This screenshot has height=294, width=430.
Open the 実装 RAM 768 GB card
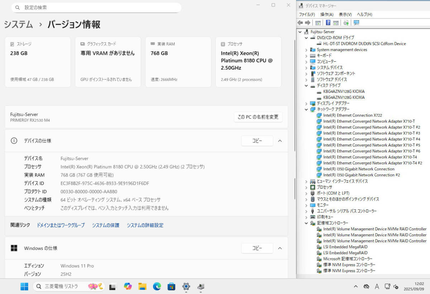click(178, 62)
